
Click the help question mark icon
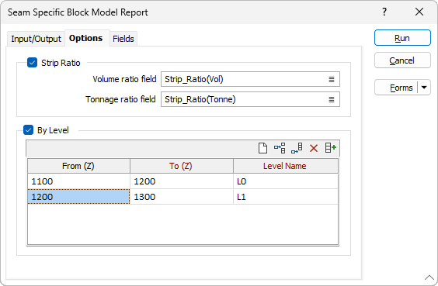click(x=384, y=12)
